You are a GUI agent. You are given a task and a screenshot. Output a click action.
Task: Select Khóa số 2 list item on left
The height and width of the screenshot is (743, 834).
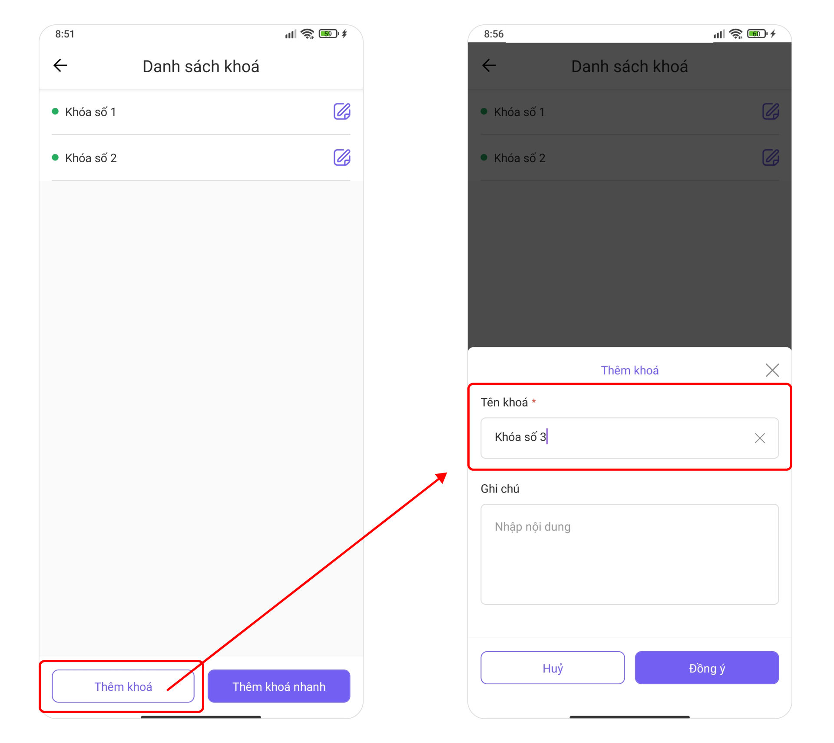click(201, 157)
